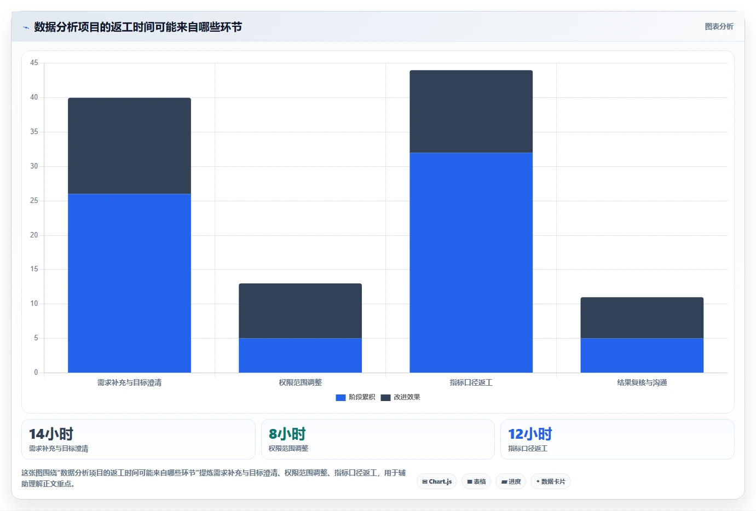Click the dark 改进效果 legend color box
Image resolution: width=756 pixels, height=511 pixels.
[385, 398]
